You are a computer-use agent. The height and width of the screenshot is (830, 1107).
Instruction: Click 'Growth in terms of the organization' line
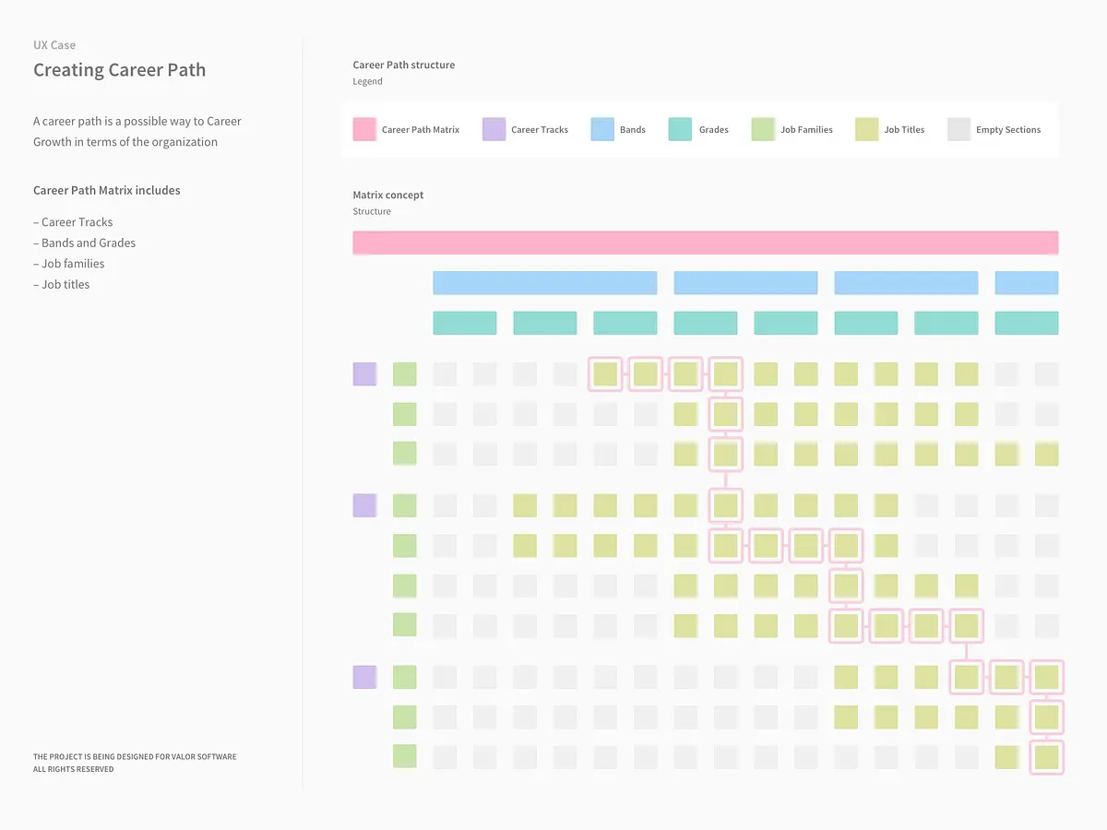coord(125,142)
